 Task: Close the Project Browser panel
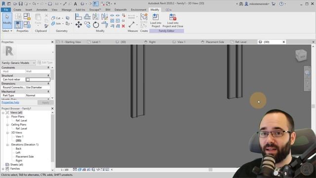click(x=52, y=109)
